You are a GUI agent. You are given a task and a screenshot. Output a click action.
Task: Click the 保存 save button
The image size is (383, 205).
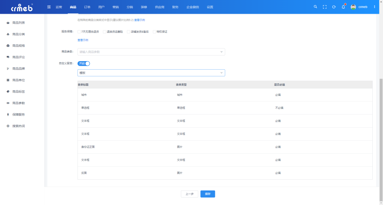[207, 194]
